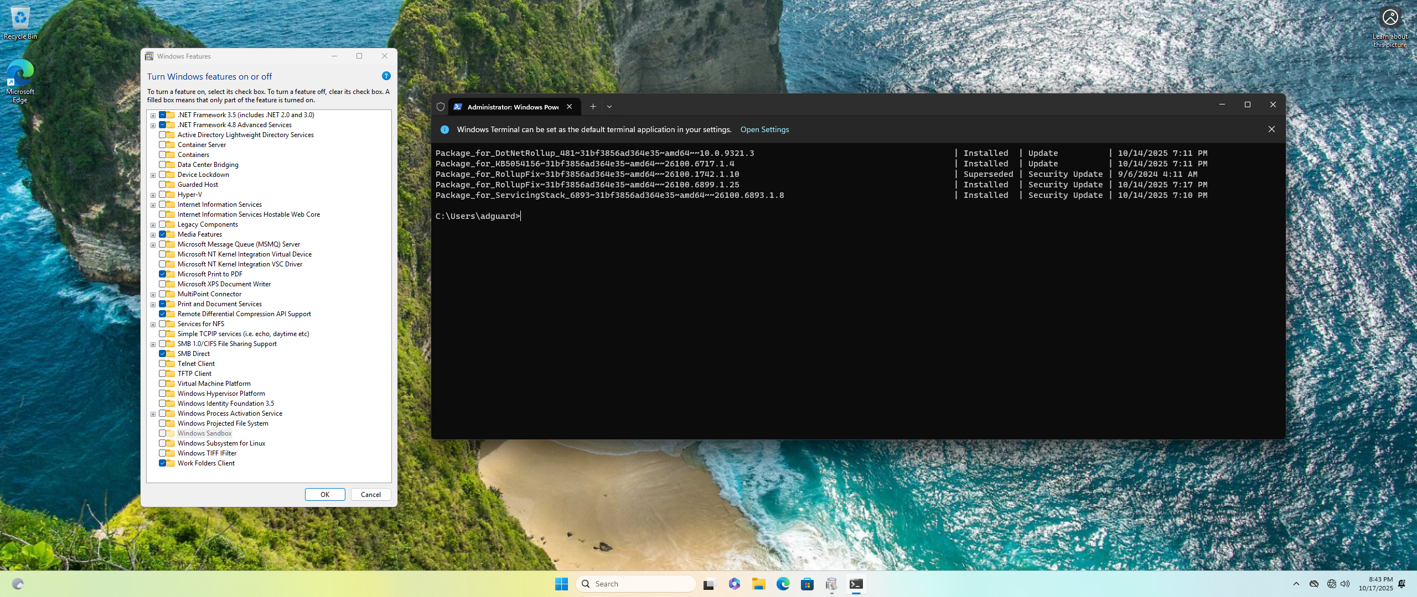1417x597 pixels.
Task: Open Copilot icon on taskbar
Action: coord(734,584)
